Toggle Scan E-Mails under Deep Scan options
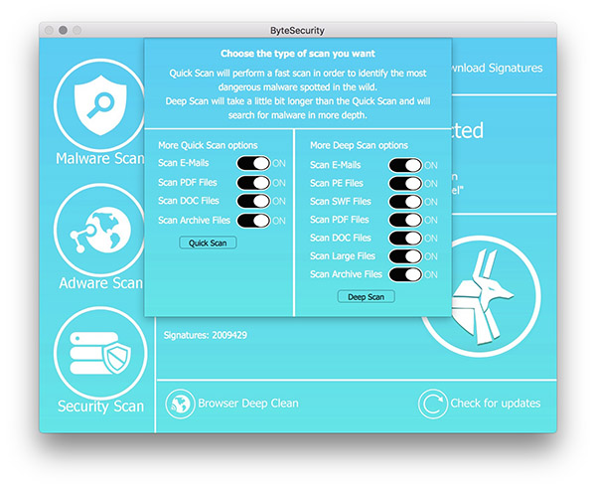Screen dimensions: 596x489 click(405, 165)
